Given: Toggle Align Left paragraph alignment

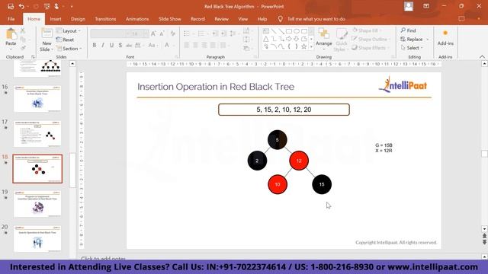Looking at the screenshot, I should coord(187,46).
